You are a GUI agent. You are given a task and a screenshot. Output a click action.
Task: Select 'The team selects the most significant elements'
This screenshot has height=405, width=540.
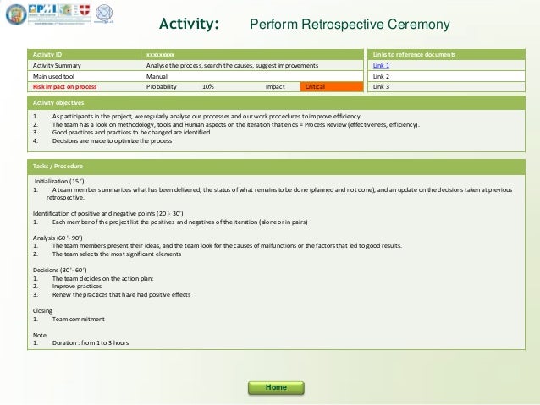click(x=117, y=254)
